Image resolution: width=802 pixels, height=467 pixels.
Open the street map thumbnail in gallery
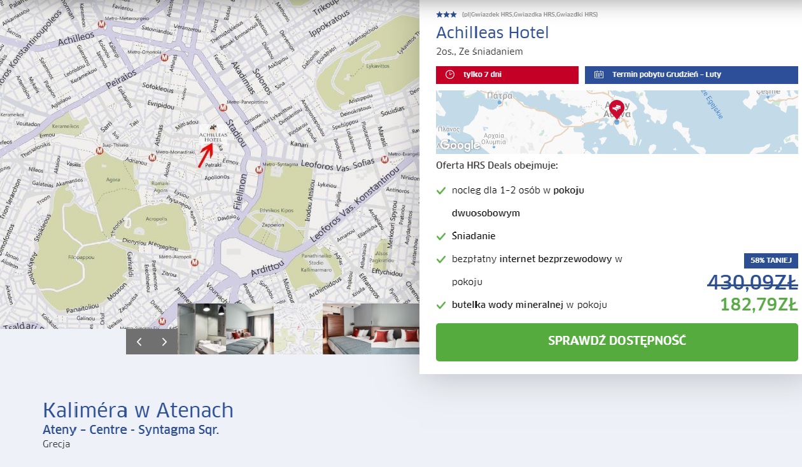click(x=299, y=329)
